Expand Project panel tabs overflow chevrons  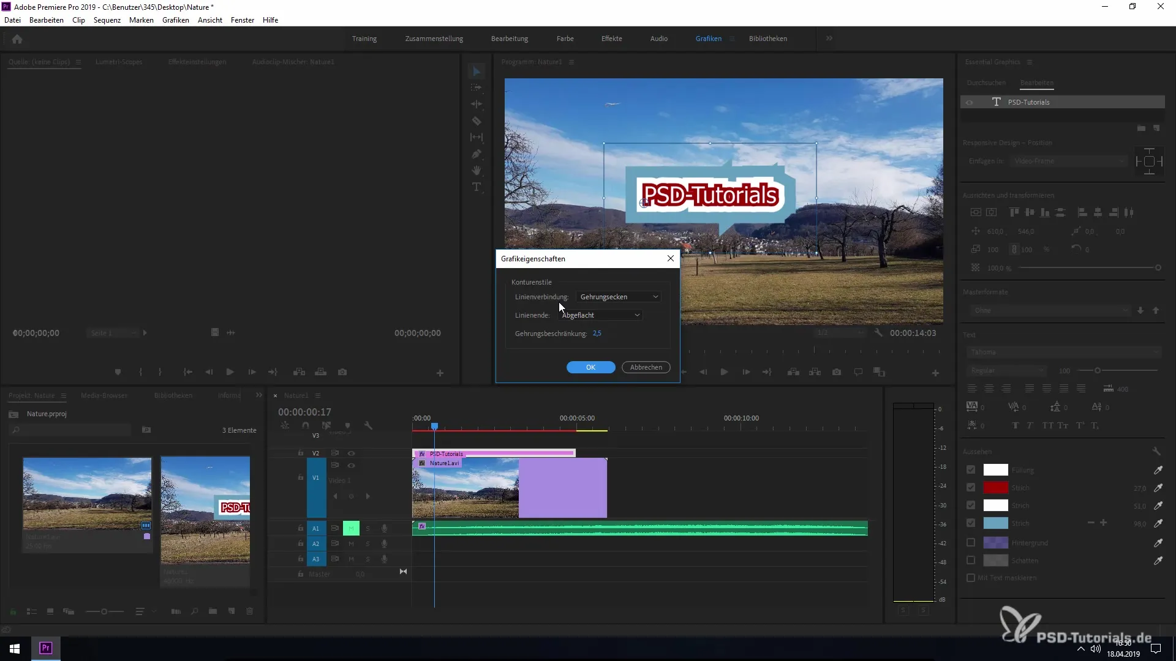pos(258,395)
